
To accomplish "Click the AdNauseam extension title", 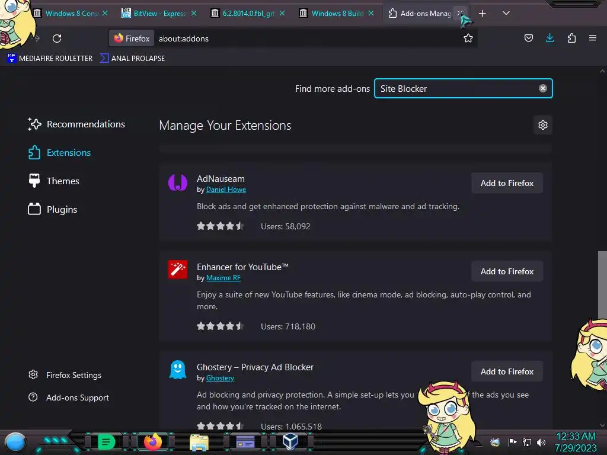I will click(221, 179).
